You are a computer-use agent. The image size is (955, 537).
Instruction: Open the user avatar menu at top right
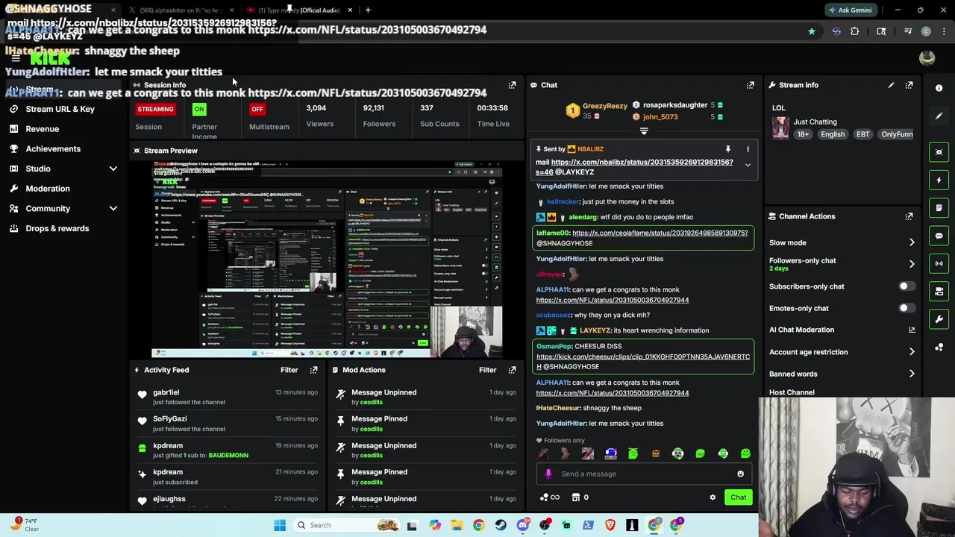click(x=927, y=58)
